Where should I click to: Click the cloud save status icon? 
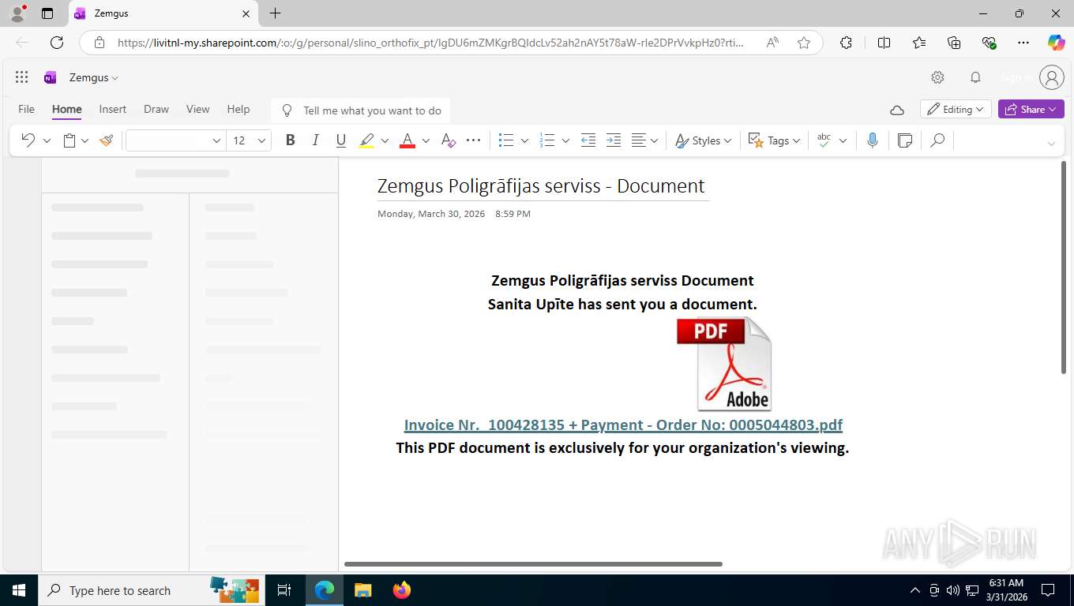tap(896, 110)
